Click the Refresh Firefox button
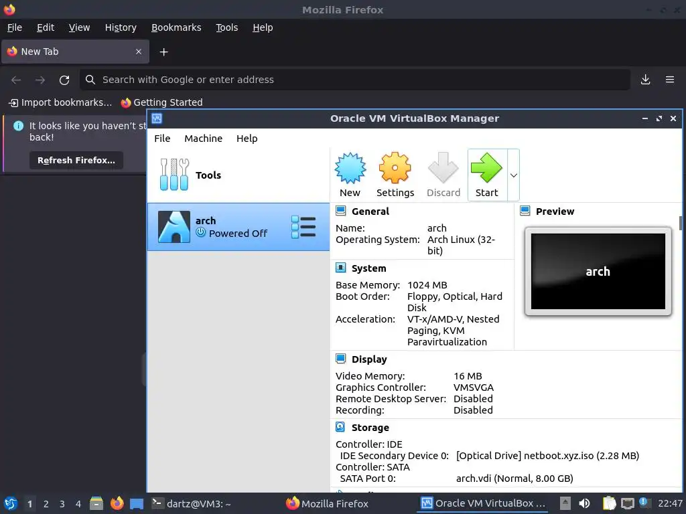The image size is (686, 514). tap(76, 161)
